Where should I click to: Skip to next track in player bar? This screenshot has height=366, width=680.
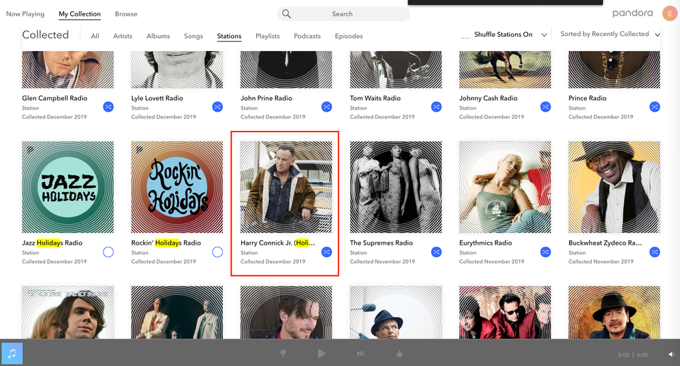pos(360,354)
